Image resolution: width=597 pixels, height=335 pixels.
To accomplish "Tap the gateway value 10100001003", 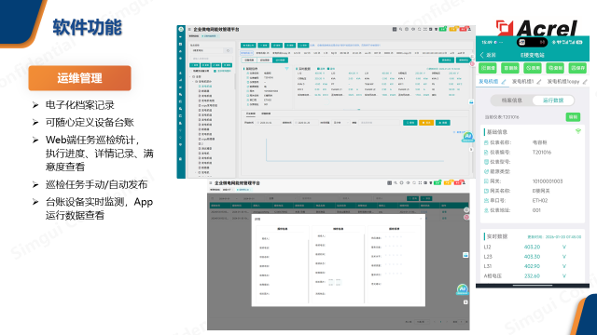I will 548,181.
